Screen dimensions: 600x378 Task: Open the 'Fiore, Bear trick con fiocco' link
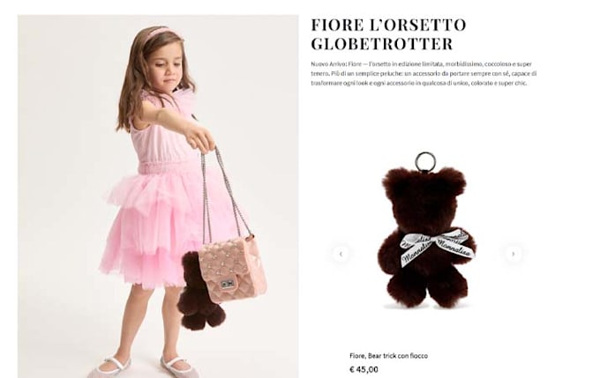point(388,356)
